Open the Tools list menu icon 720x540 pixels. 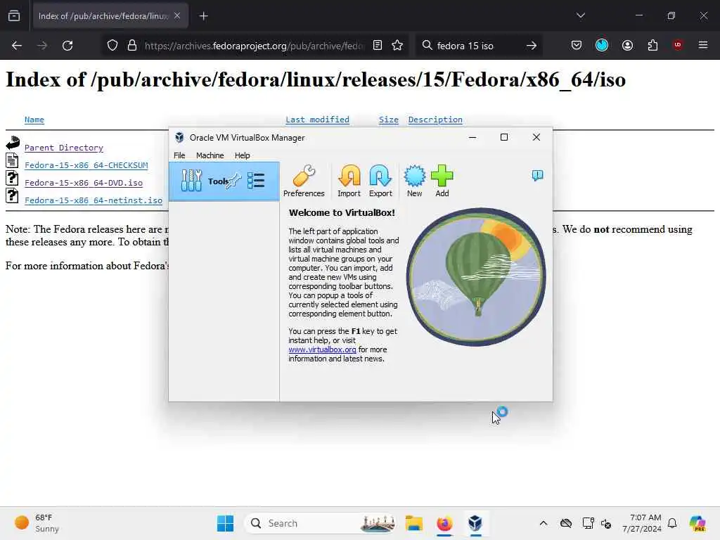pos(256,181)
